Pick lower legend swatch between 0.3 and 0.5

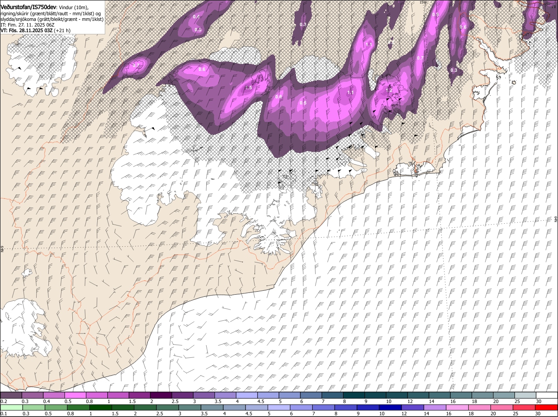pyautogui.click(x=33, y=408)
